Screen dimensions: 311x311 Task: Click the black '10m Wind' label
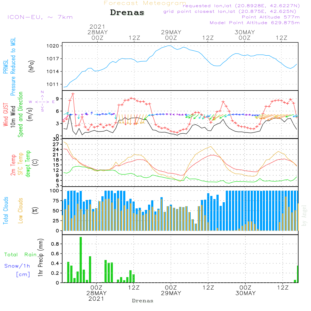pos(13,116)
